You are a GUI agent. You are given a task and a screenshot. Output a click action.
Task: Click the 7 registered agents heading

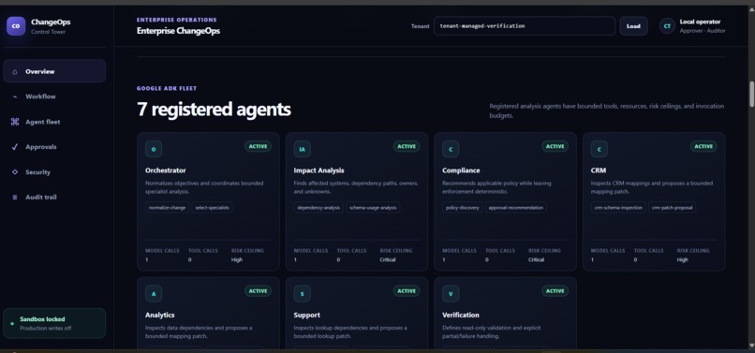(x=214, y=110)
